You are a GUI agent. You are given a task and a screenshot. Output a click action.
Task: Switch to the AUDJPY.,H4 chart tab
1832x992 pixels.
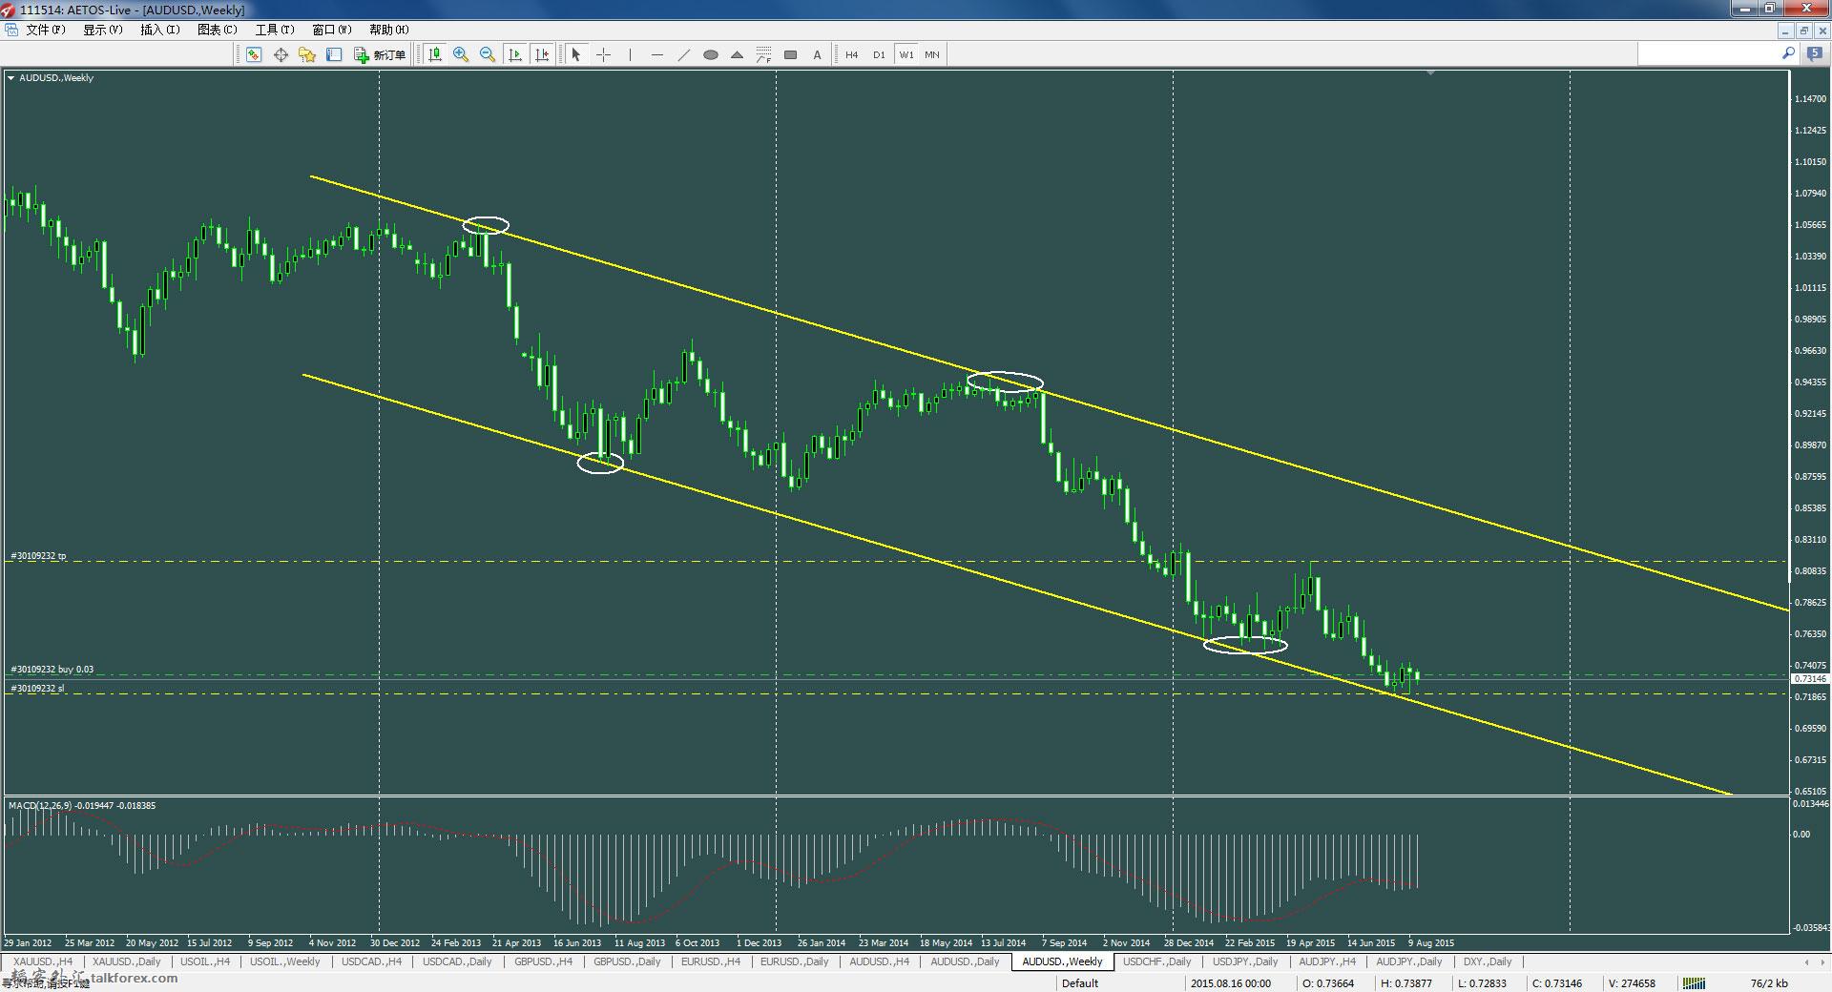coord(1327,961)
